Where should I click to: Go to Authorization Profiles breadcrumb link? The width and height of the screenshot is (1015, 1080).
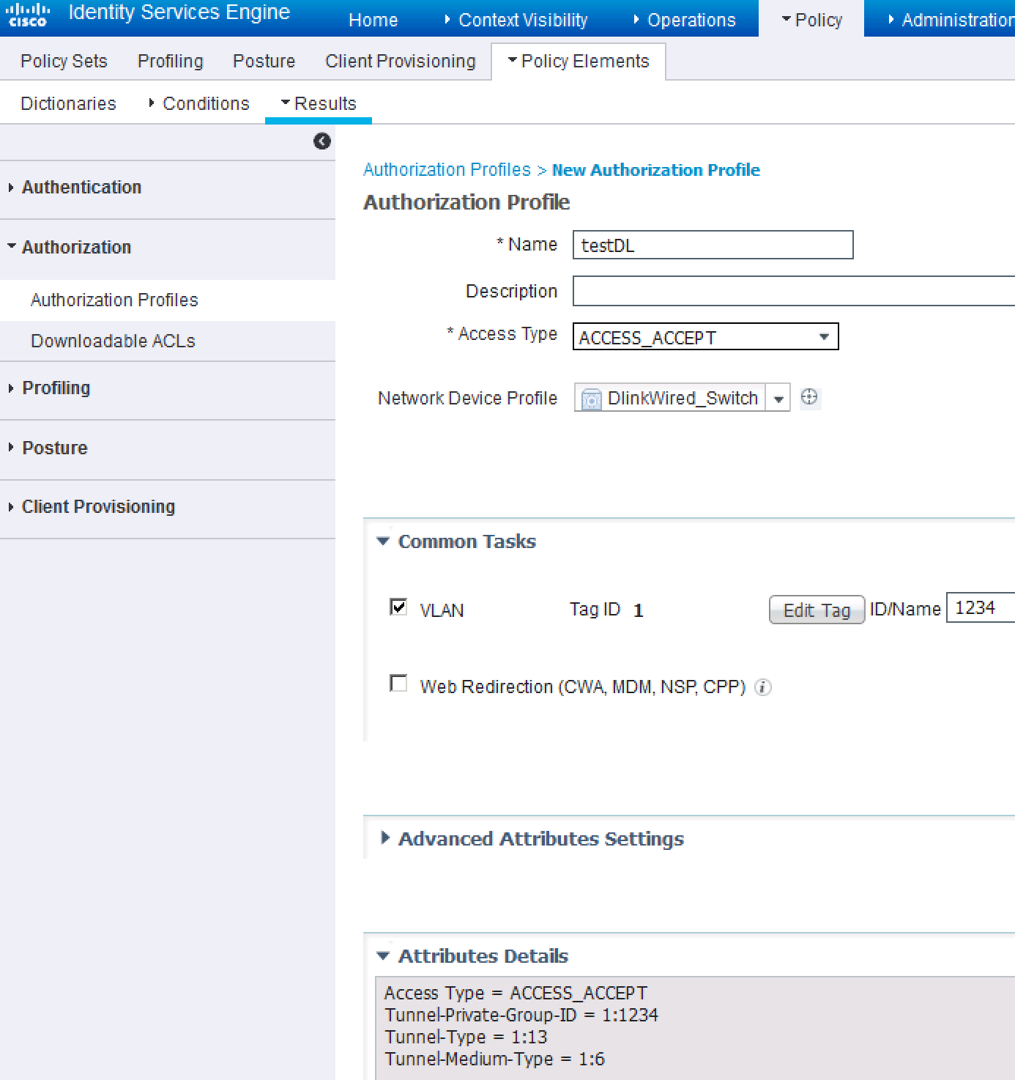coord(447,170)
